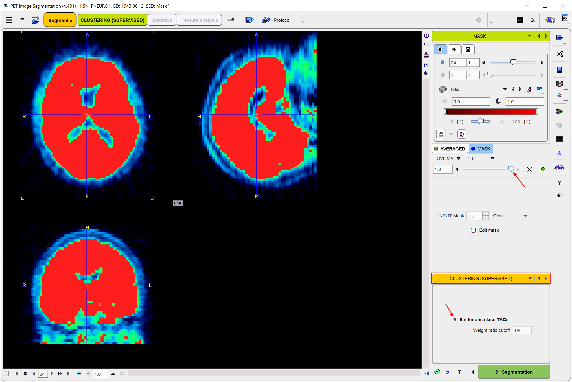The image size is (572, 382).
Task: Expand the toolbar chevron after Protocol
Action: click(x=303, y=22)
